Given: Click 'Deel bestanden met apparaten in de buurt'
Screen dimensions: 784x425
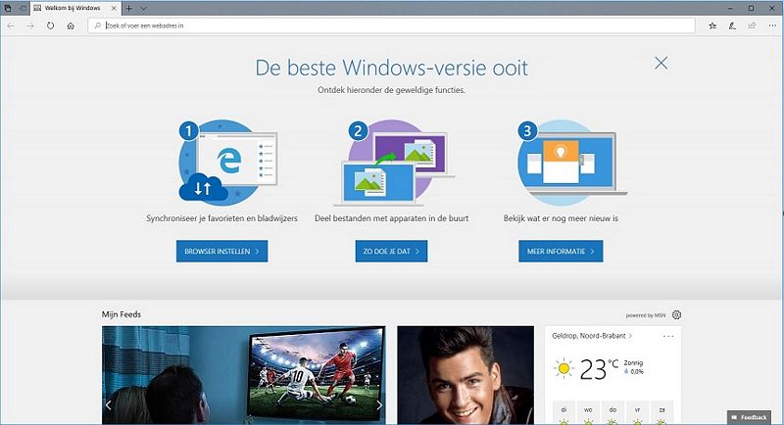Looking at the screenshot, I should click(x=391, y=218).
